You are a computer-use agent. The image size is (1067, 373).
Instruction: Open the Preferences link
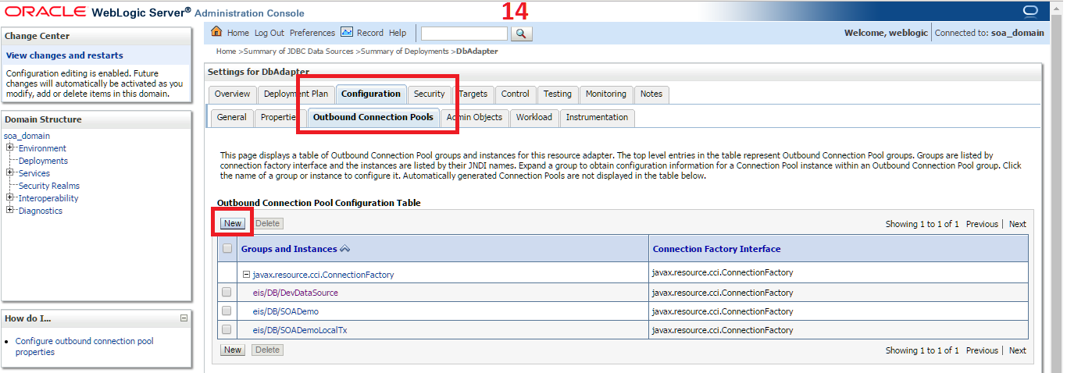point(312,33)
